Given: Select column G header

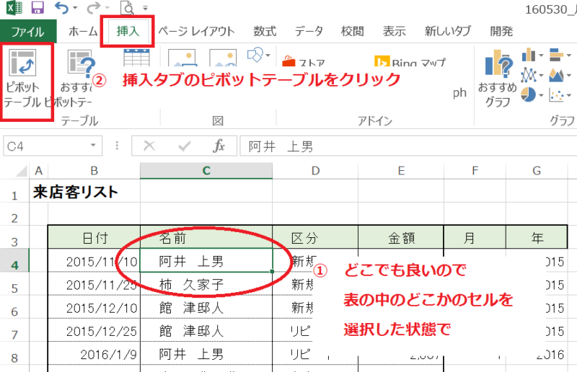Looking at the screenshot, I should click(x=537, y=171).
